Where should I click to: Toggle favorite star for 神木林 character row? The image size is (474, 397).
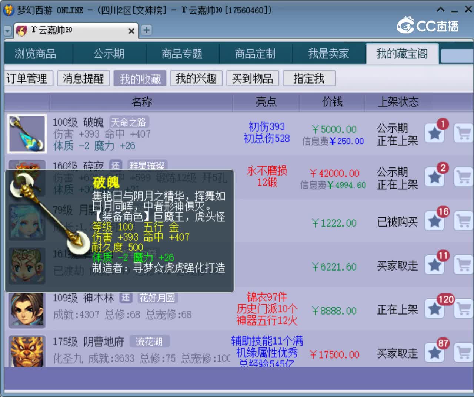pyautogui.click(x=435, y=309)
